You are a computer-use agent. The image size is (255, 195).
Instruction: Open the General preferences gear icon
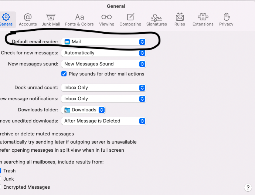(x=6, y=17)
